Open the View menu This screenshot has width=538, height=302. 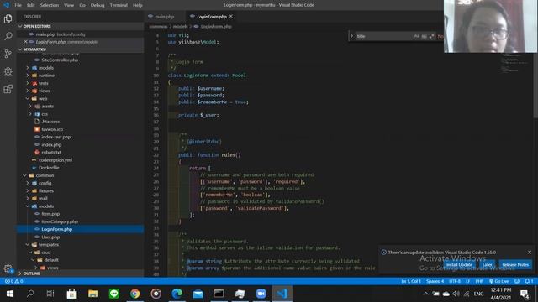tap(69, 5)
